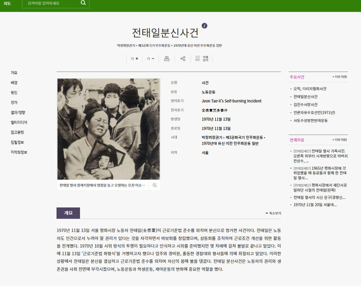Collapse the 개요 section with 축소보기
361x286 pixels.
coord(273,213)
